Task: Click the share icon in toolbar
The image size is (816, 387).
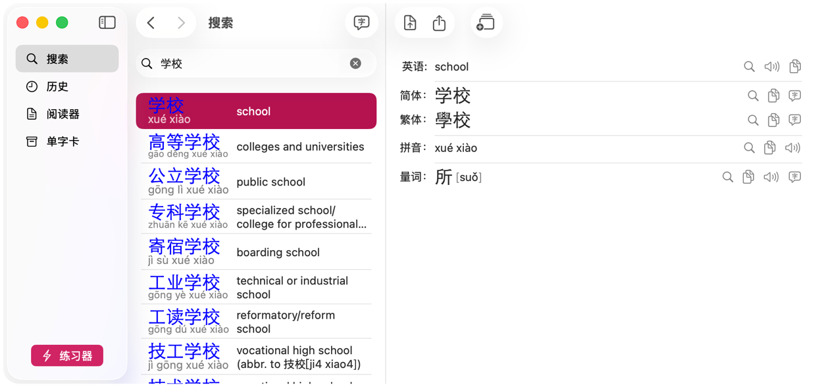Action: click(440, 23)
